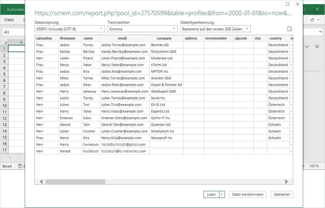Toggle Automatisches Speichern on
The image size is (325, 208).
click(15, 9)
